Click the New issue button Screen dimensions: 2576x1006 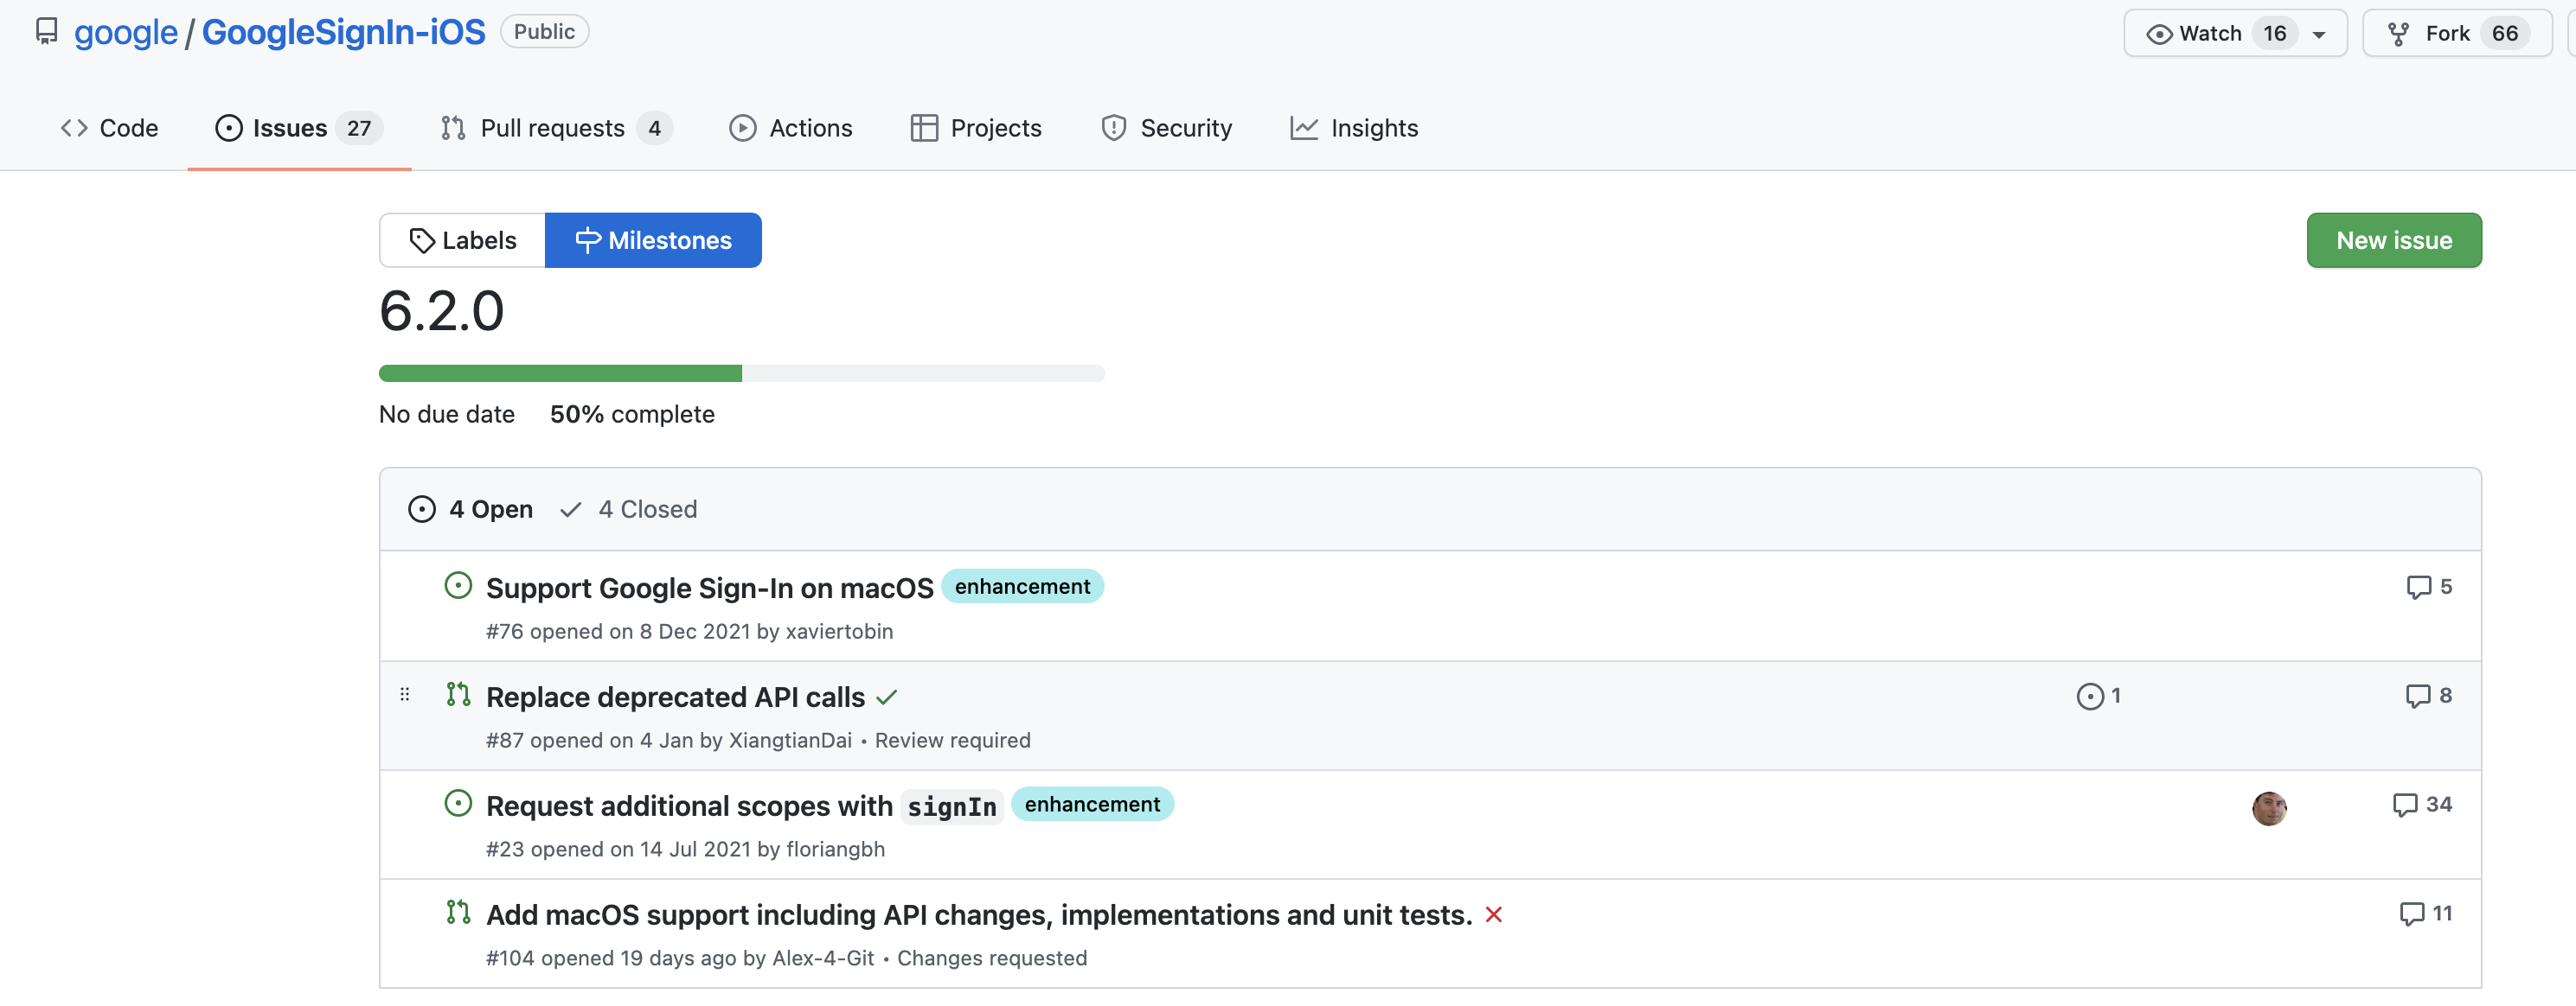2393,241
